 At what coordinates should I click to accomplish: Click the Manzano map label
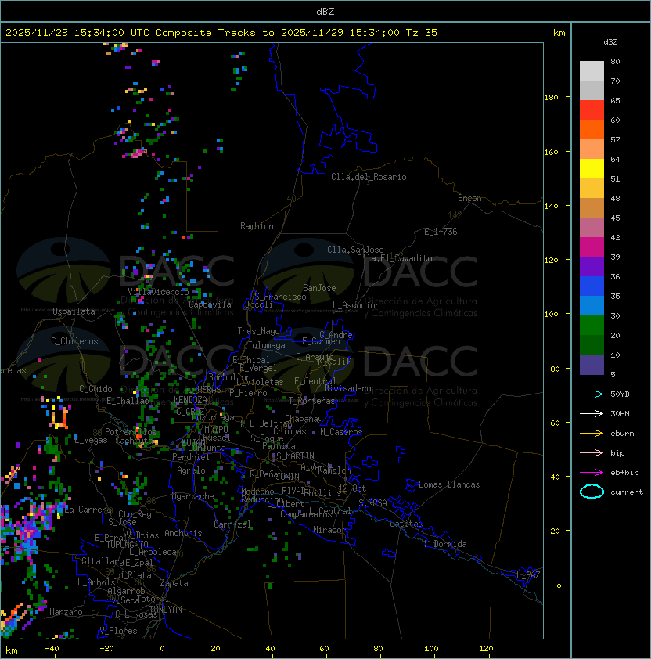click(x=66, y=612)
